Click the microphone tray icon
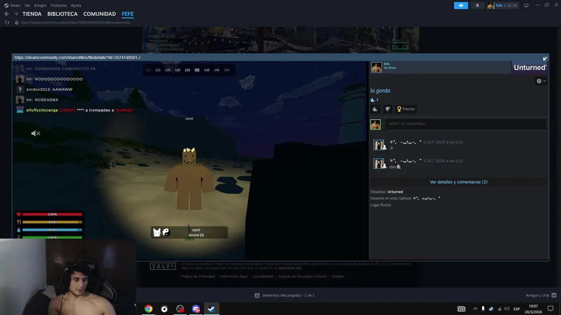The width and height of the screenshot is (561, 315). 483,309
